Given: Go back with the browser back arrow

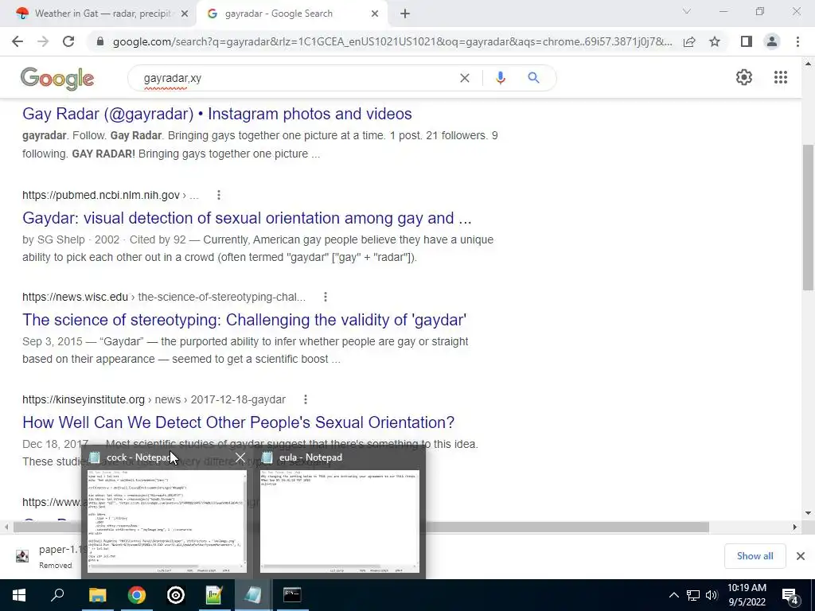Looking at the screenshot, I should pyautogui.click(x=18, y=41).
